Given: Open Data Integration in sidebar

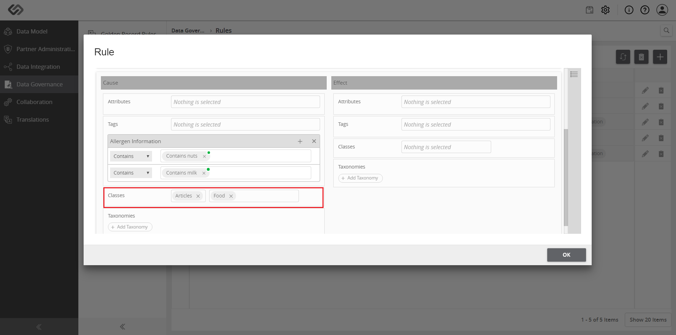Looking at the screenshot, I should (x=39, y=67).
